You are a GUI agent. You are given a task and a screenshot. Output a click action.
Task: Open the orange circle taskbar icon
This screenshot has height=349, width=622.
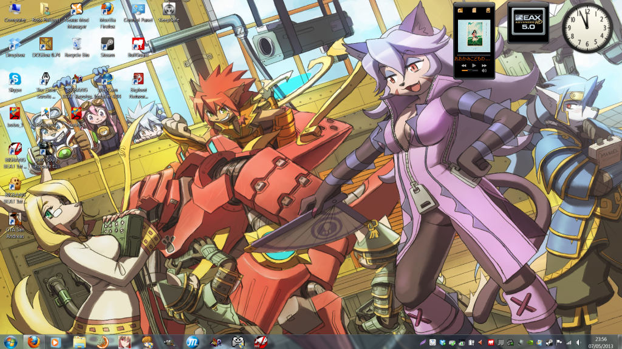(103, 342)
